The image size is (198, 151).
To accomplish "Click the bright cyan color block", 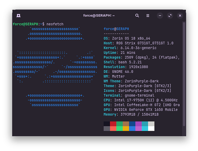I will point(145,129).
